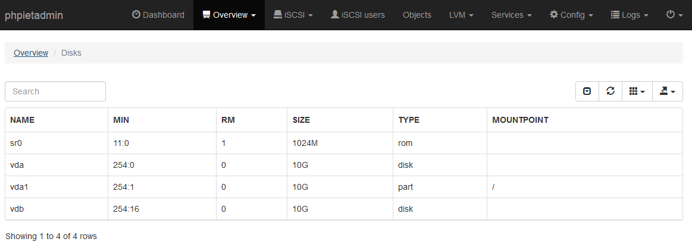Open iSCSI users with person icon
Image resolution: width=692 pixels, height=245 pixels.
[x=358, y=15]
